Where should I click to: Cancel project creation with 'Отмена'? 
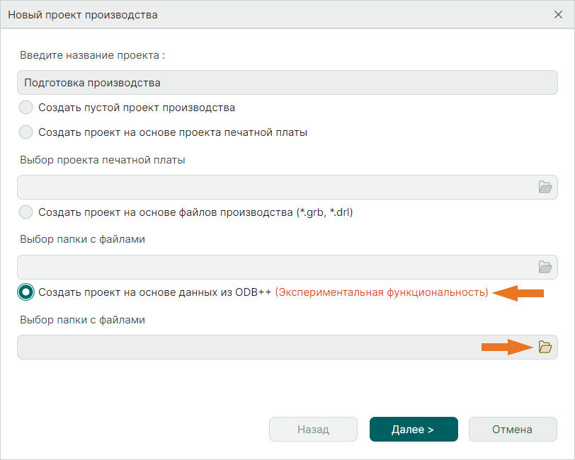point(513,429)
